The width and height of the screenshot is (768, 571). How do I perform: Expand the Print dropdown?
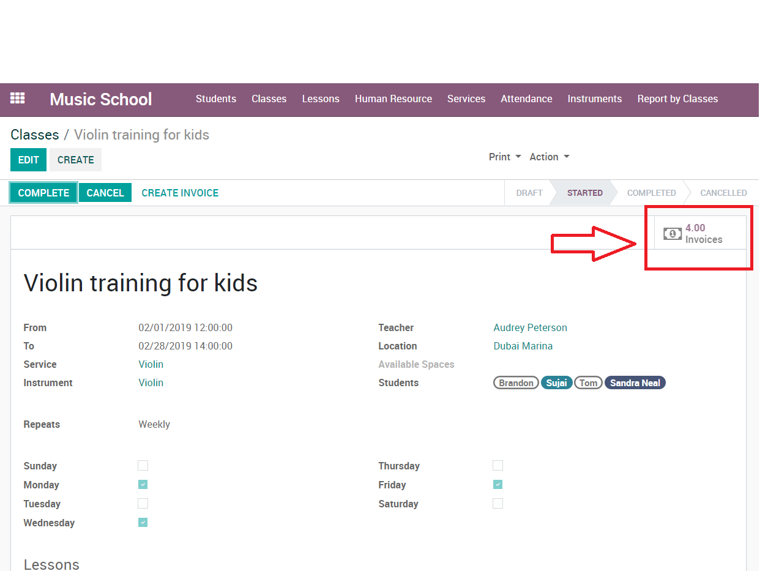(x=504, y=157)
